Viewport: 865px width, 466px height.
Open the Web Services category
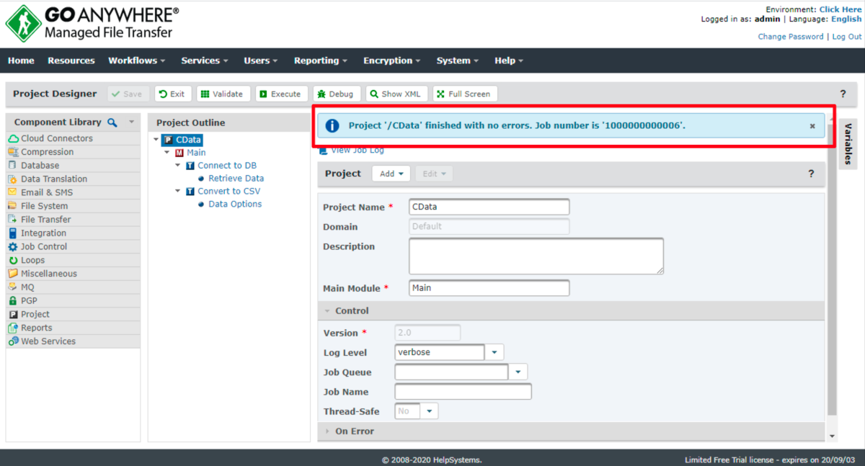click(73, 341)
